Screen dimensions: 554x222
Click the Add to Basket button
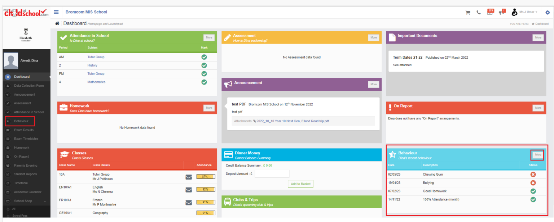(300, 184)
